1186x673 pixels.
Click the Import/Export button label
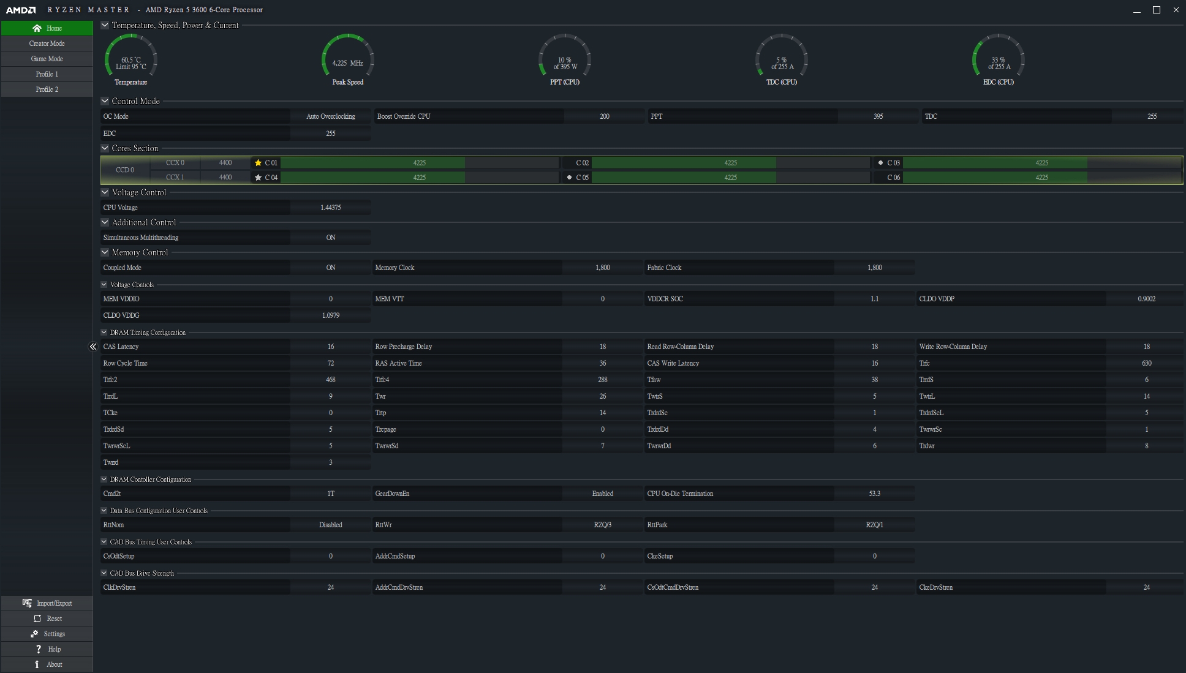tap(55, 603)
